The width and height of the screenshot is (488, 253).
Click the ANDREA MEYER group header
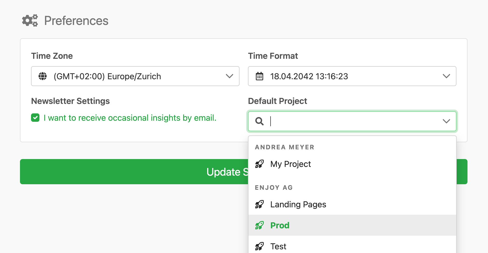(x=284, y=147)
